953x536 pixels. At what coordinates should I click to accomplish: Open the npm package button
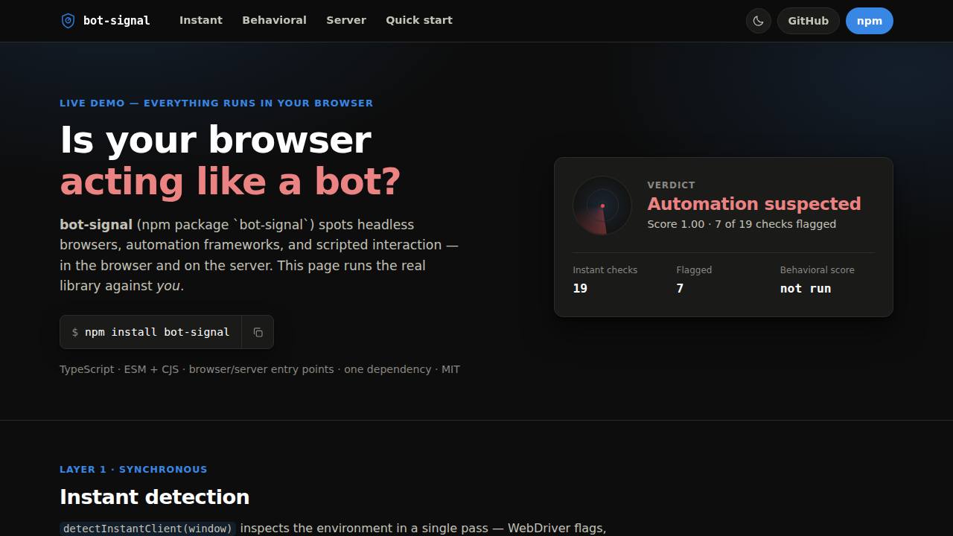tap(870, 21)
